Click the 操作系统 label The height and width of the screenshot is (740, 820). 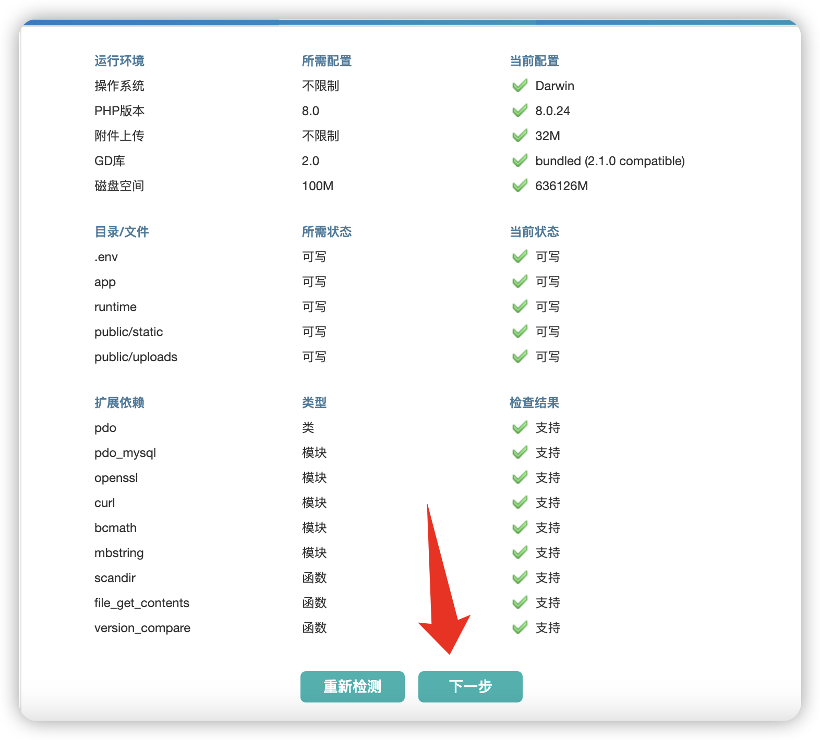coord(119,86)
